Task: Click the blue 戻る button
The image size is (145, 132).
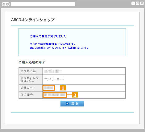Action: coord(72,103)
